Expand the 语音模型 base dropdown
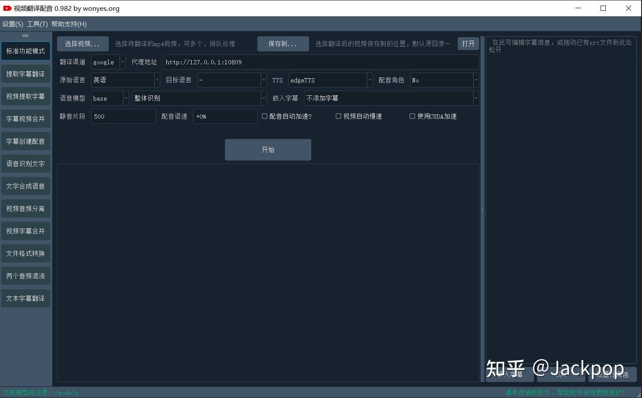642x398 pixels. click(x=110, y=98)
